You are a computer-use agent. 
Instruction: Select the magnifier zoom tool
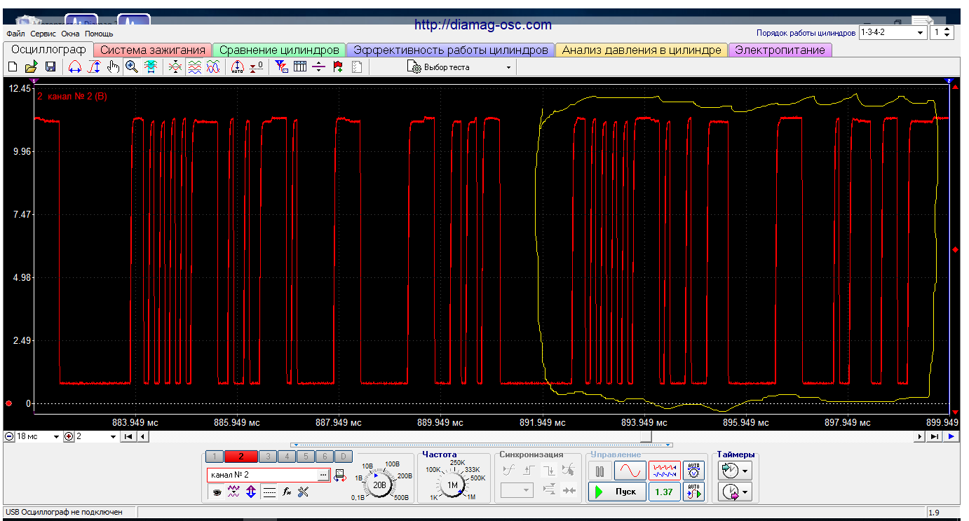tap(131, 67)
